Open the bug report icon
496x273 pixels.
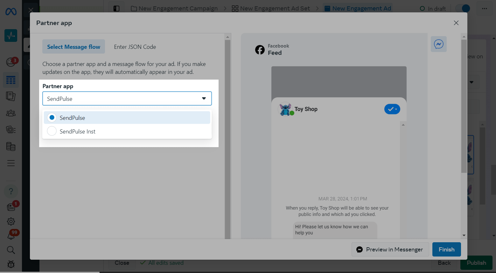11,264
